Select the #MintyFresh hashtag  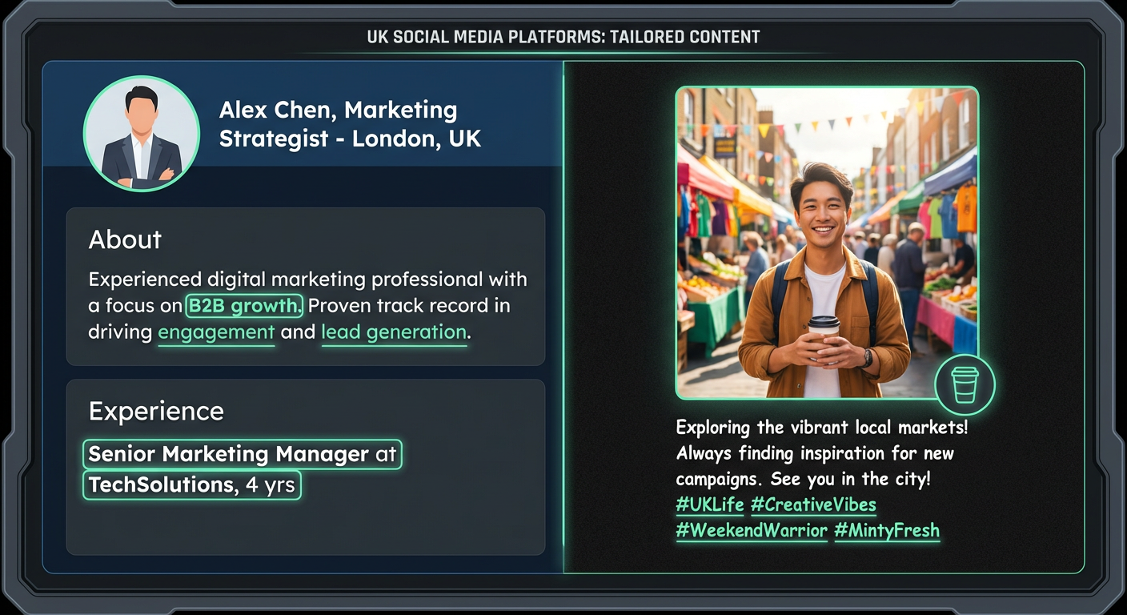887,531
